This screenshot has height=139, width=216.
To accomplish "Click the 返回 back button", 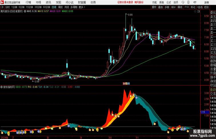I will (x=206, y=7).
